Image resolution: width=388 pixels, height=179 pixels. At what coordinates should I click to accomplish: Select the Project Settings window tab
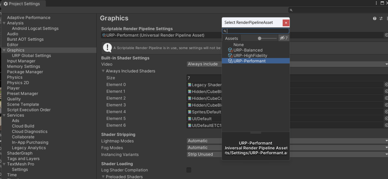(x=23, y=4)
